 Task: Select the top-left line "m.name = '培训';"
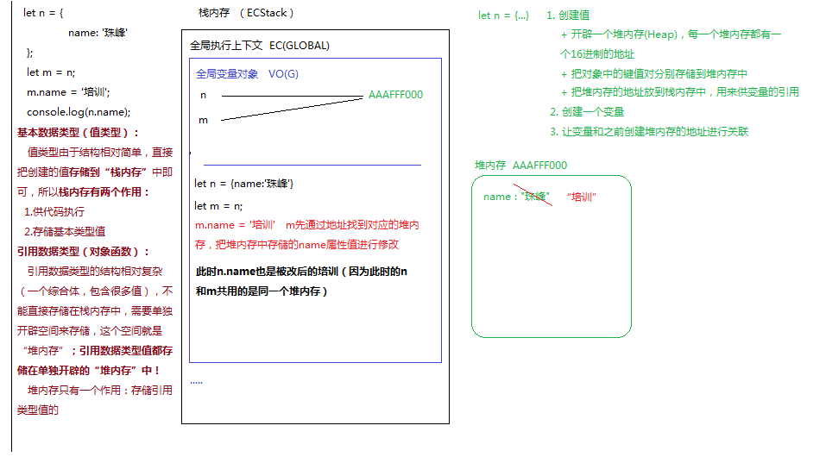click(68, 92)
